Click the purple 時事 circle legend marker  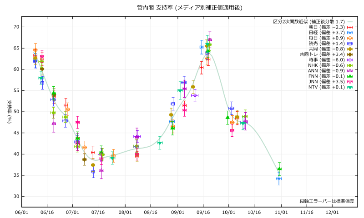[x=350, y=60]
